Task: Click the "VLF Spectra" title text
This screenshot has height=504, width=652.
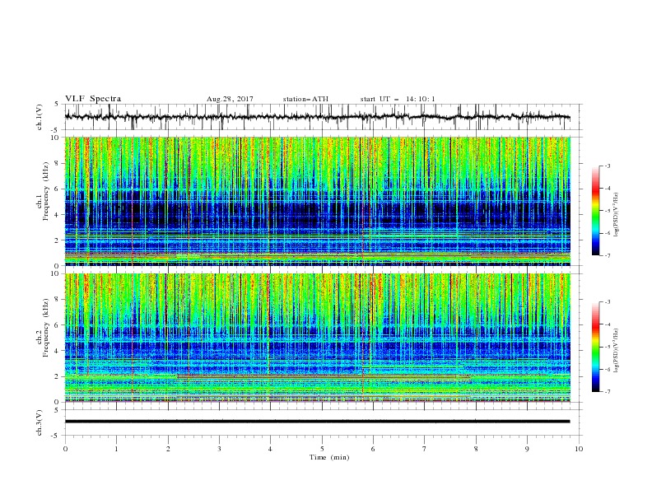Action: [x=93, y=99]
